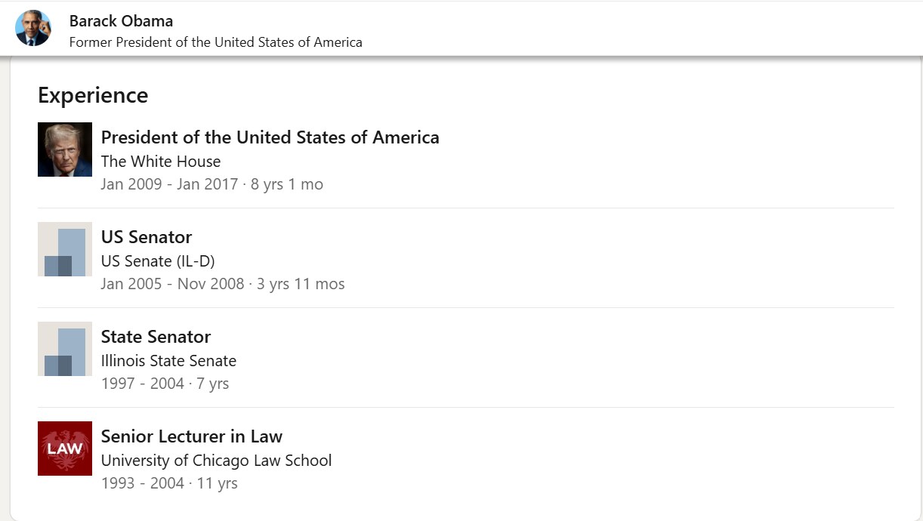Select the Illinois State Senate organization link
This screenshot has height=521, width=923.
click(168, 361)
